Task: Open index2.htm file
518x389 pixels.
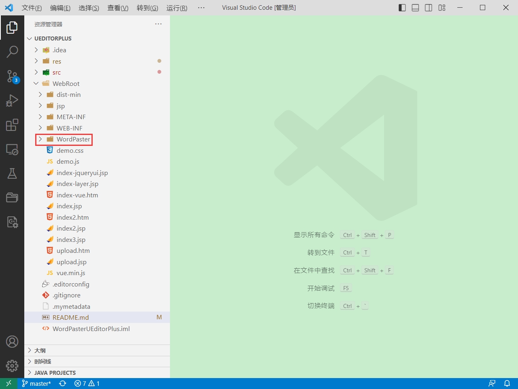Action: click(97, 217)
